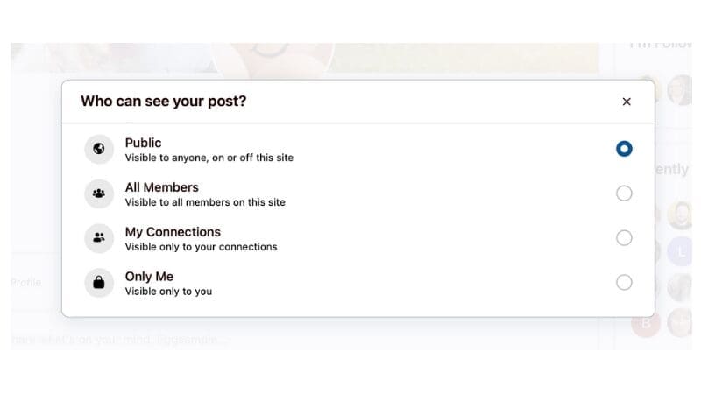The height and width of the screenshot is (394, 701).
Task: Click the "All Members" option label
Action: coord(162,187)
